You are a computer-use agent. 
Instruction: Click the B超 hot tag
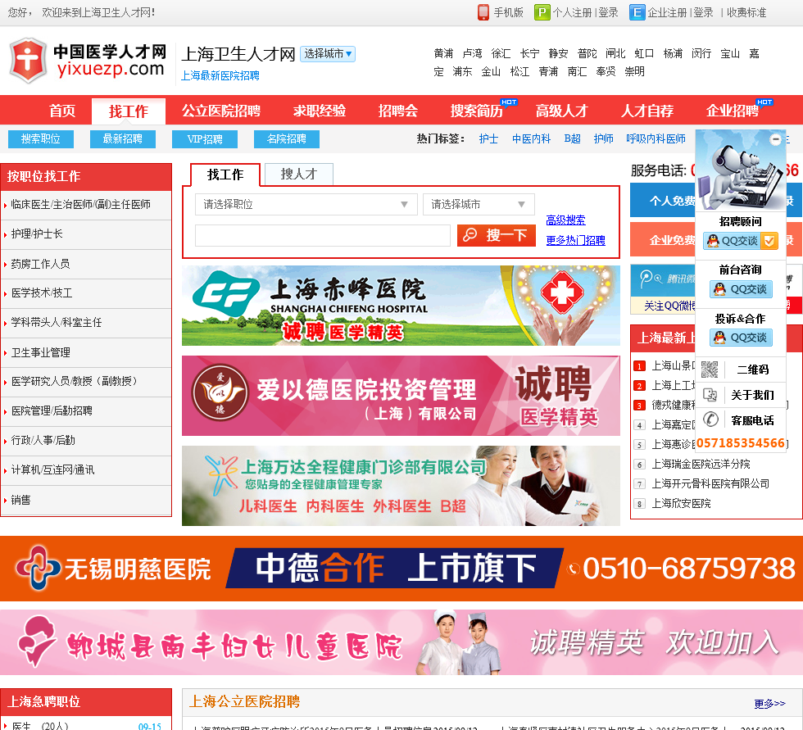(573, 138)
